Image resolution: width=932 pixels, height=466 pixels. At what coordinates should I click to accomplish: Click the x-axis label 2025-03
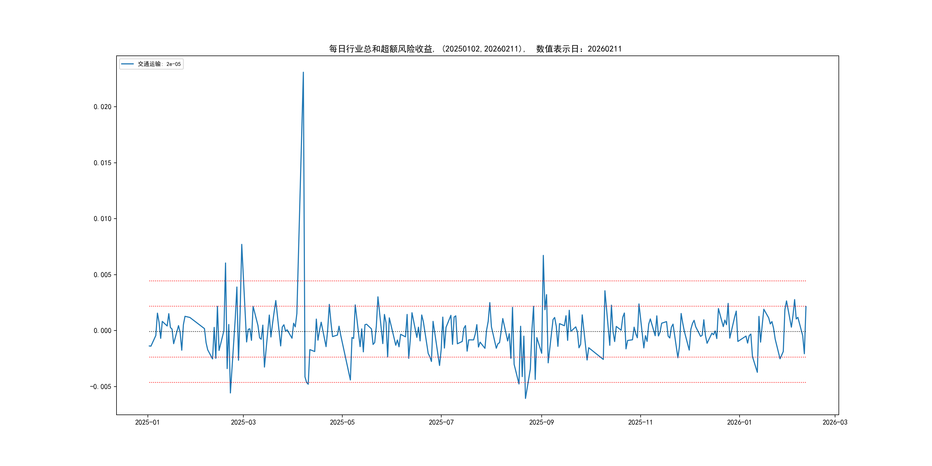click(243, 422)
